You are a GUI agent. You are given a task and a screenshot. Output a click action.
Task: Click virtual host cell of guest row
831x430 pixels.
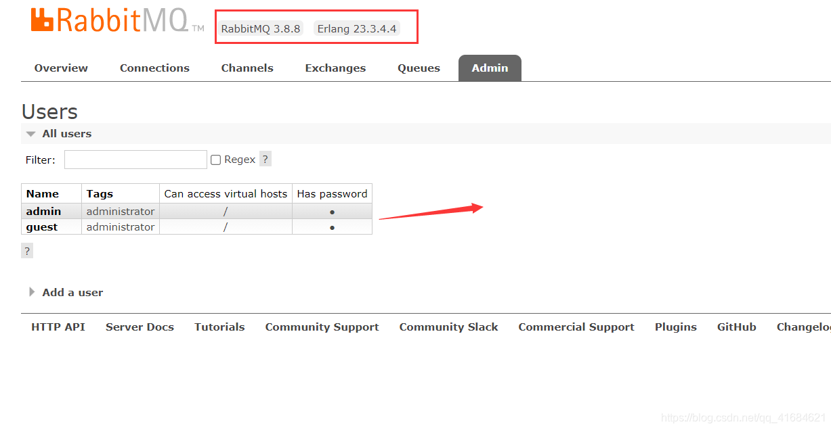pos(226,227)
